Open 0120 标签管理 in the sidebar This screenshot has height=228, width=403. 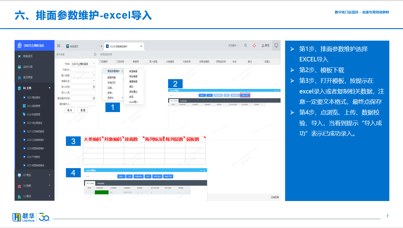(33, 114)
